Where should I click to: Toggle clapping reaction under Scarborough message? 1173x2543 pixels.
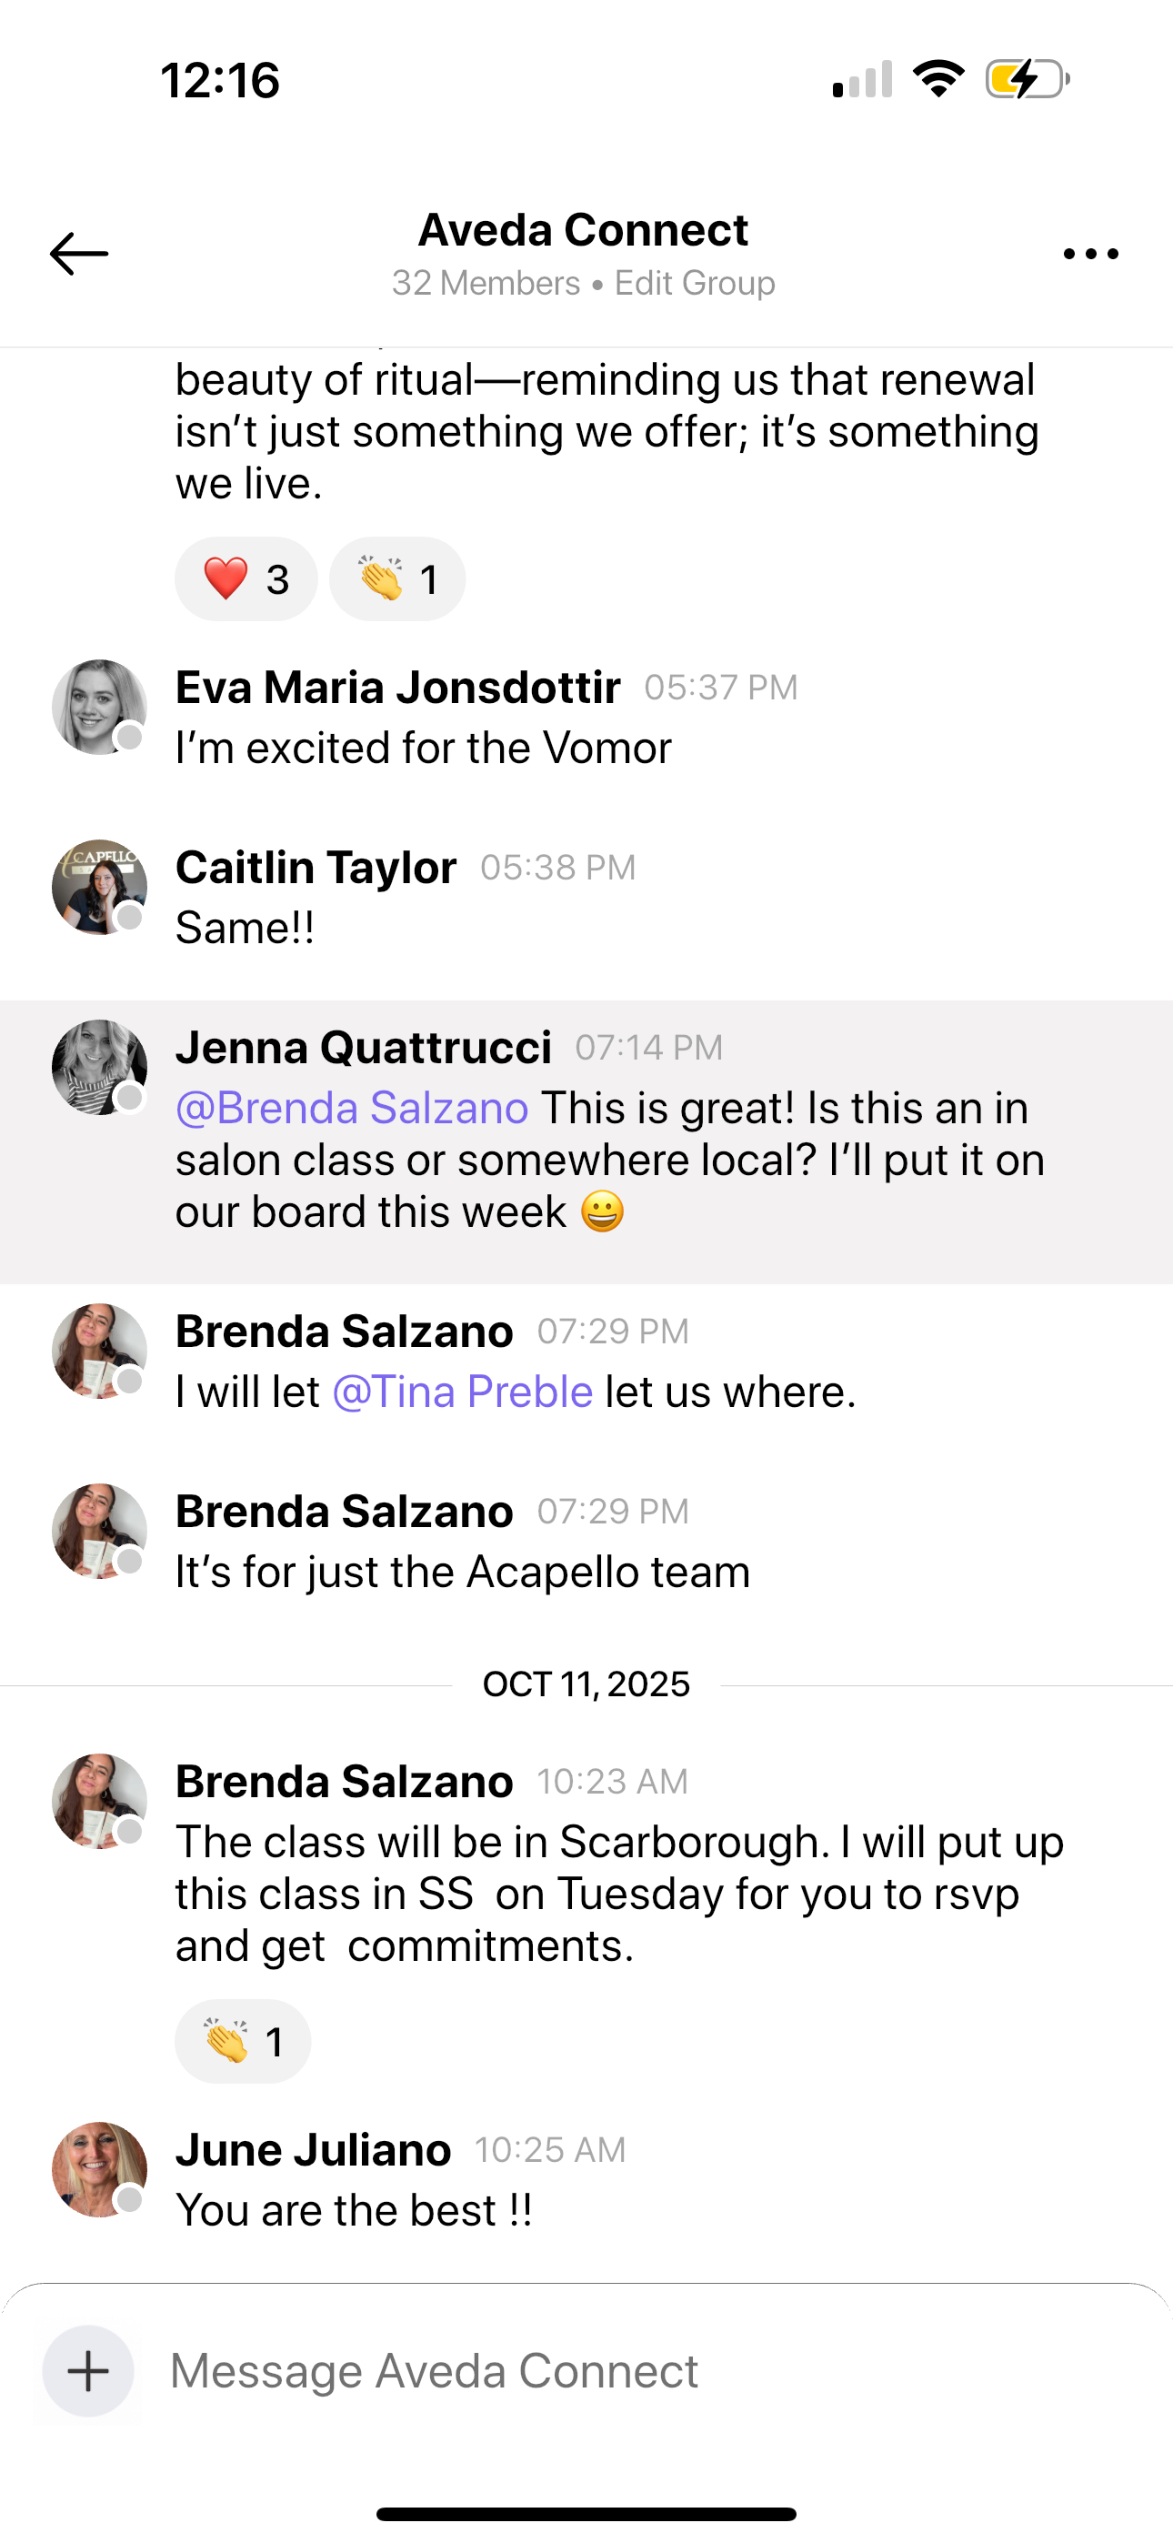click(x=243, y=2042)
